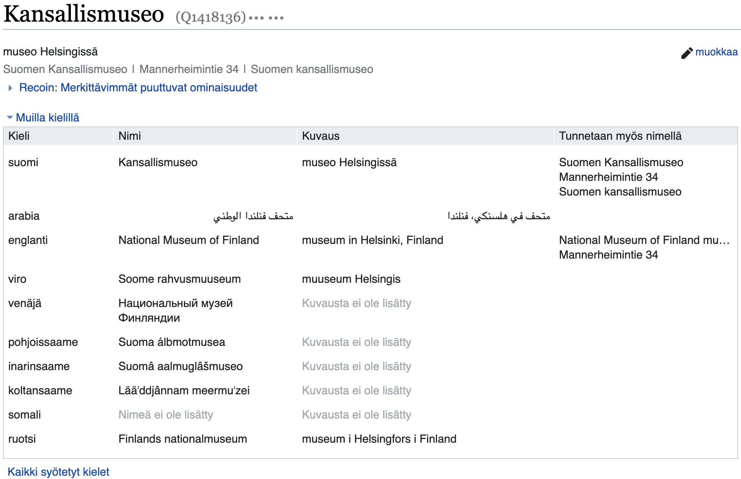The width and height of the screenshot is (741, 479).
Task: Click Suomen Kansallismuseo alias below the title
Action: (65, 69)
